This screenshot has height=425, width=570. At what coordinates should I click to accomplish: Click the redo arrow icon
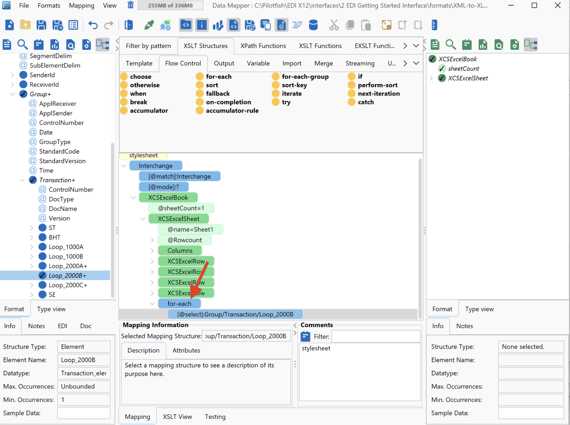(x=109, y=25)
